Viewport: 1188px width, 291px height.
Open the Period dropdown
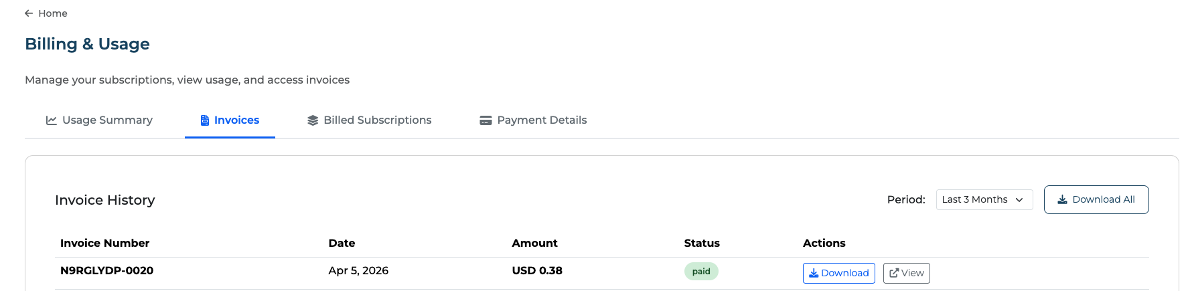coord(984,199)
